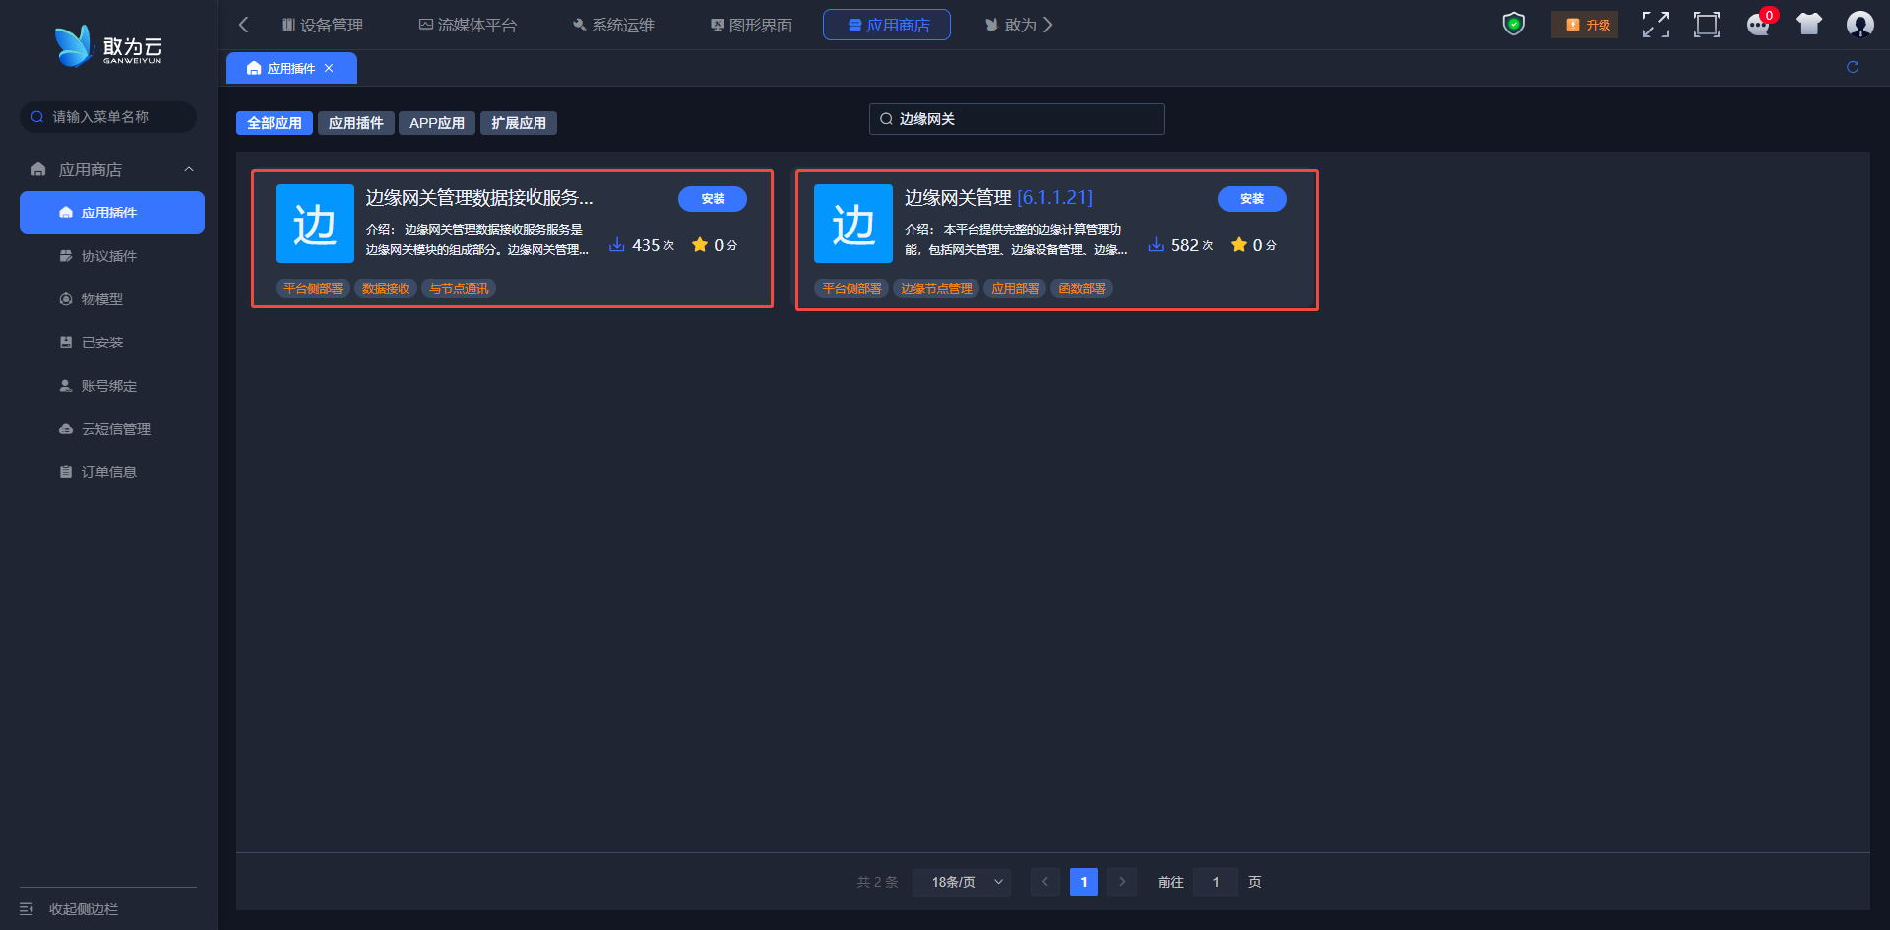Click the 与节点通讯 tag
1890x930 pixels.
(x=459, y=289)
